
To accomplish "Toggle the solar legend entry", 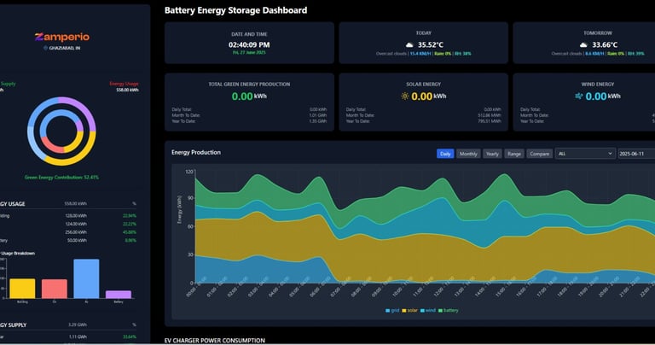I will [x=409, y=310].
